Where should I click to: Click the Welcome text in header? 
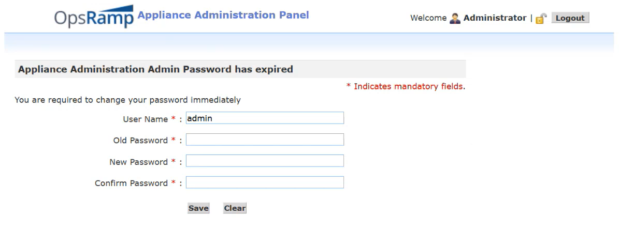[428, 18]
